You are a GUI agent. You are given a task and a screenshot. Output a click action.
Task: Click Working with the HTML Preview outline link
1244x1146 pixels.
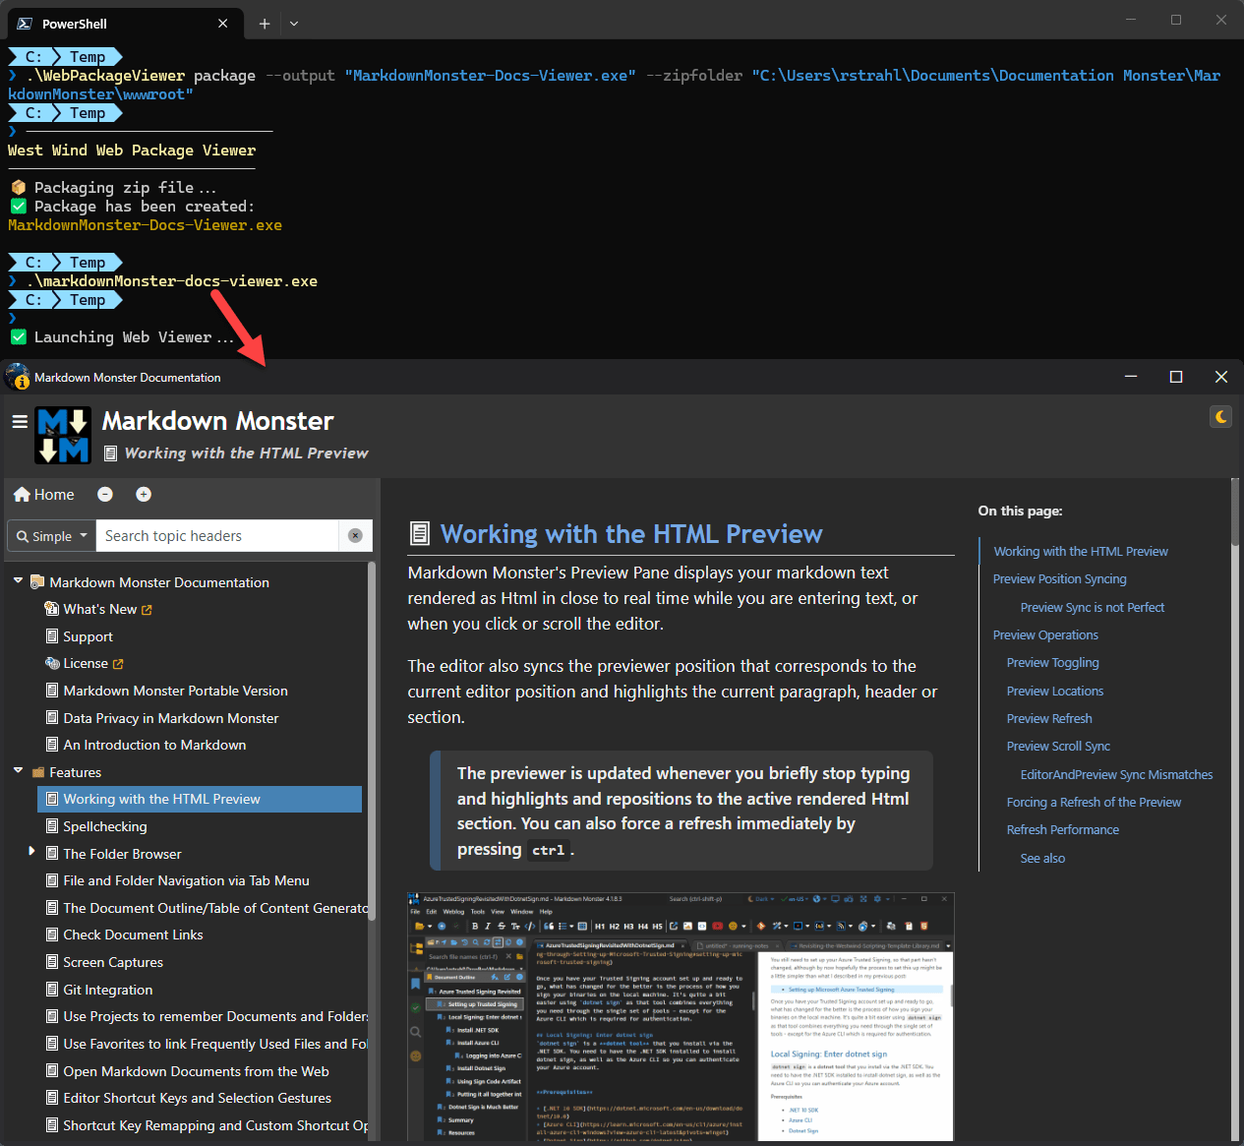pyautogui.click(x=1081, y=552)
